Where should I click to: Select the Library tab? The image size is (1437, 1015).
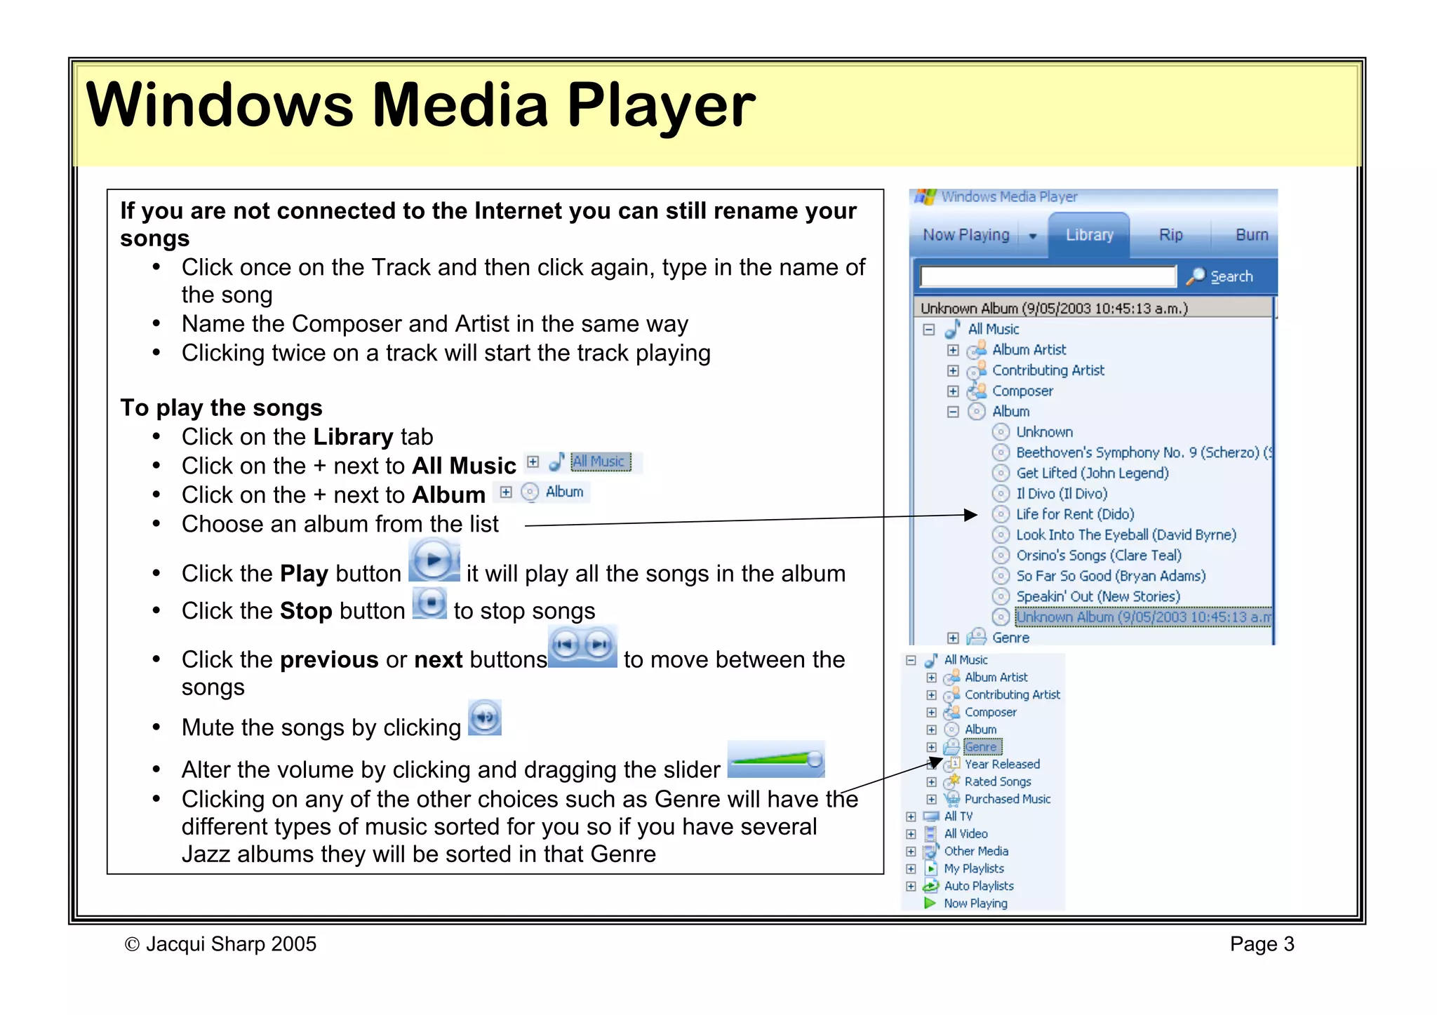(1089, 235)
